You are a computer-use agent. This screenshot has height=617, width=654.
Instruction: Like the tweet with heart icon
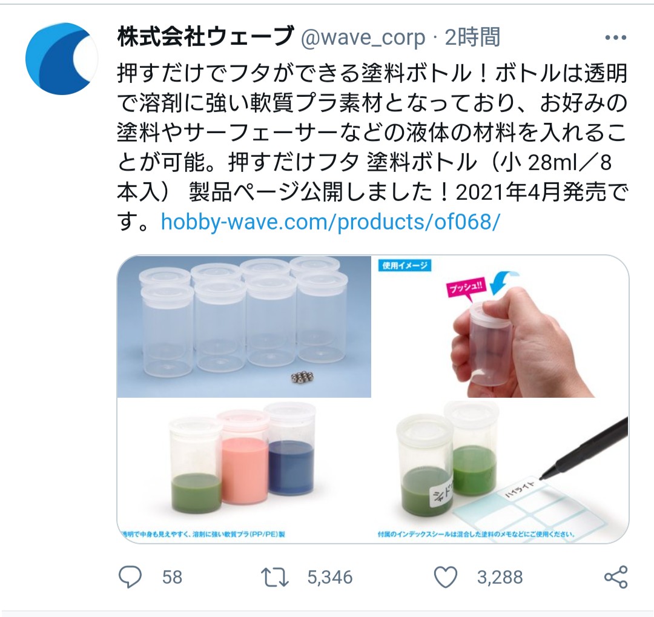[x=446, y=578]
